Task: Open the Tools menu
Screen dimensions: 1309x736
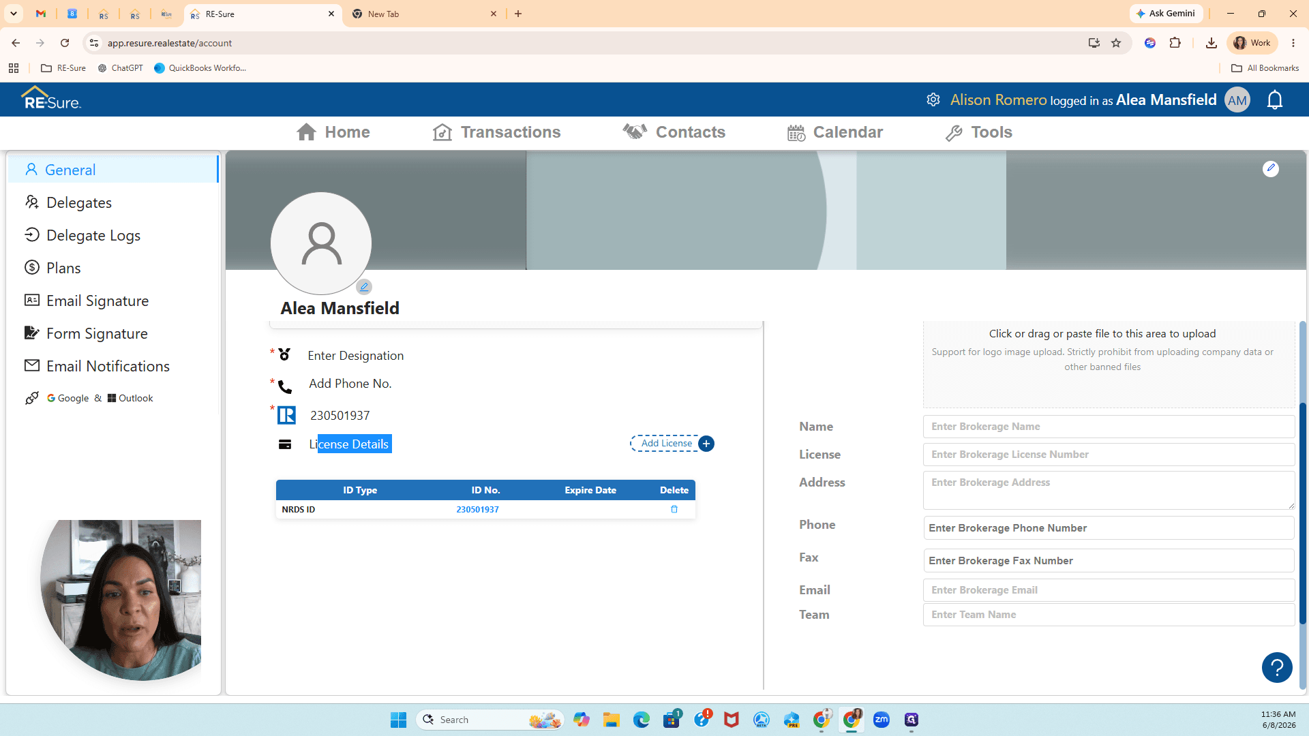Action: point(978,132)
